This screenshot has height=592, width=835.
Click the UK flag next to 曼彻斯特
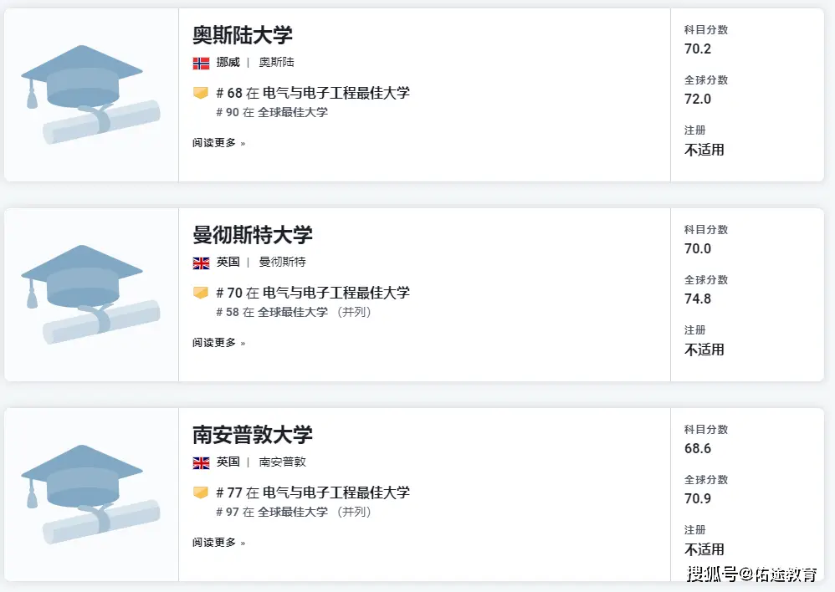click(201, 263)
